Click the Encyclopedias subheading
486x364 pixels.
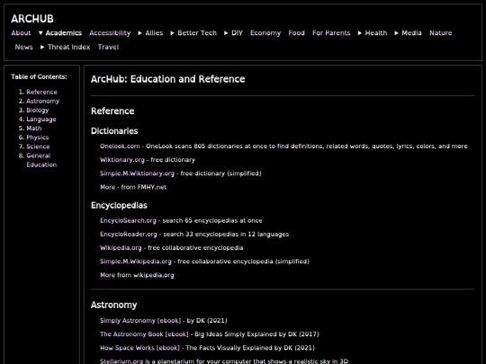pyautogui.click(x=119, y=206)
